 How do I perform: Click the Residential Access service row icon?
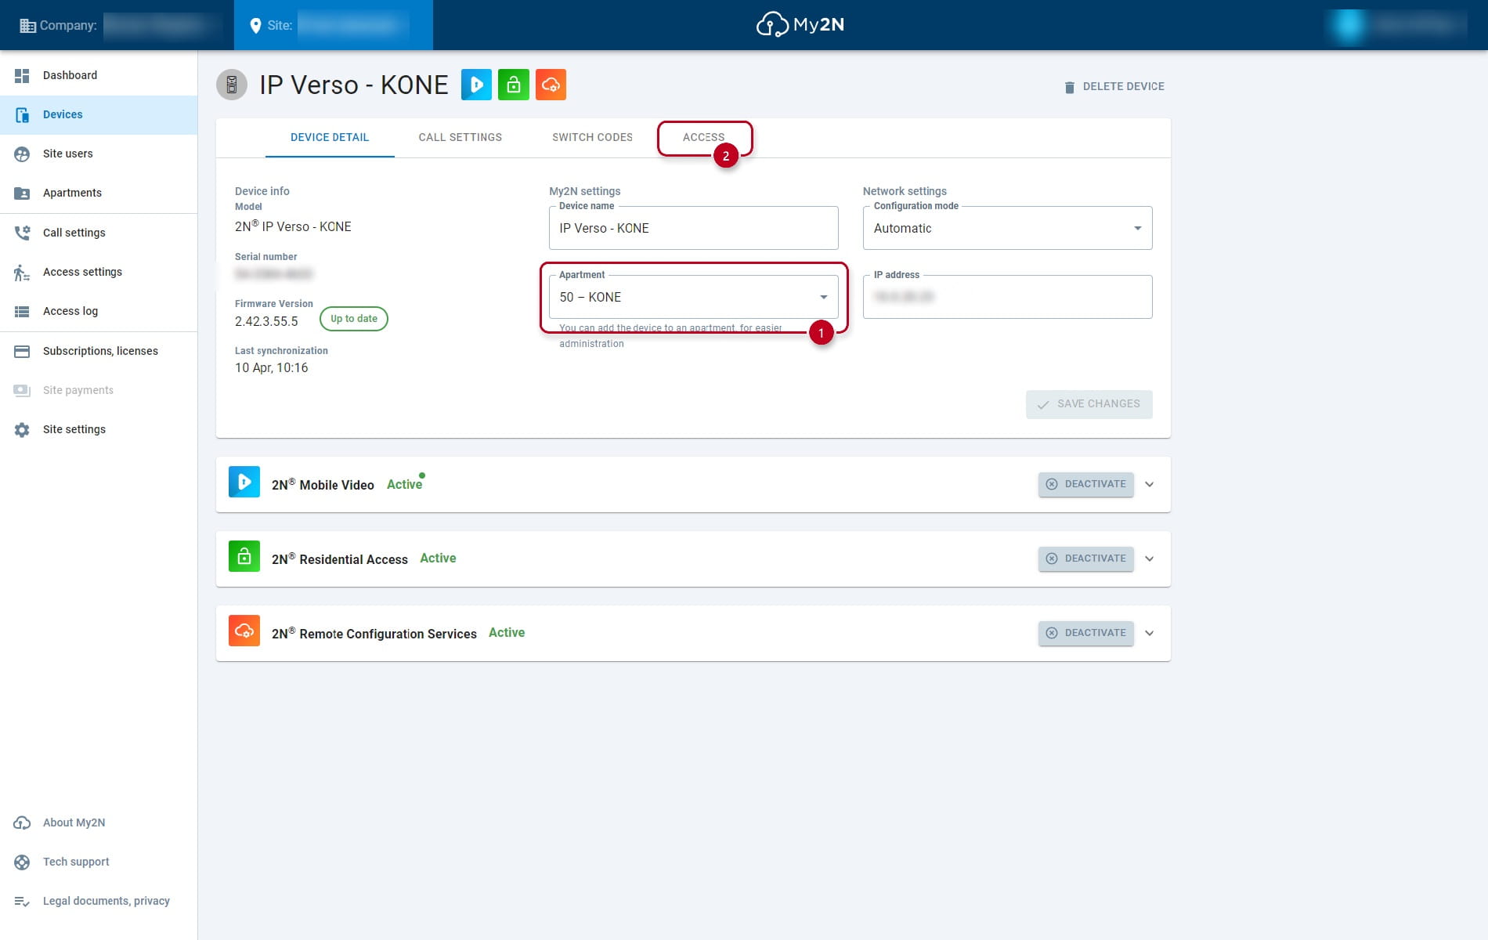click(244, 556)
